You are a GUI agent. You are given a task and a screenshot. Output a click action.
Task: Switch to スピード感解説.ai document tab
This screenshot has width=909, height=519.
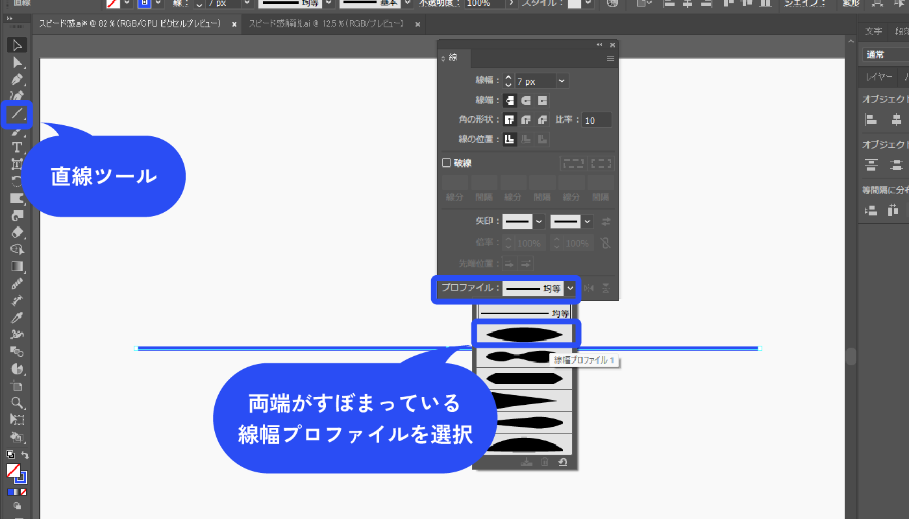click(x=327, y=24)
